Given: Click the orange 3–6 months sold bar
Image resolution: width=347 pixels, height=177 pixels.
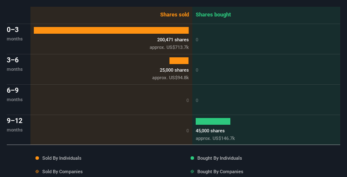Looking at the screenshot, I should [179, 61].
